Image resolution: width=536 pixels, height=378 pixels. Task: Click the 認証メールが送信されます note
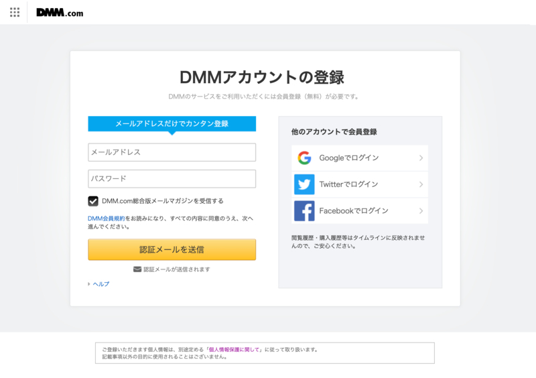[x=177, y=269]
